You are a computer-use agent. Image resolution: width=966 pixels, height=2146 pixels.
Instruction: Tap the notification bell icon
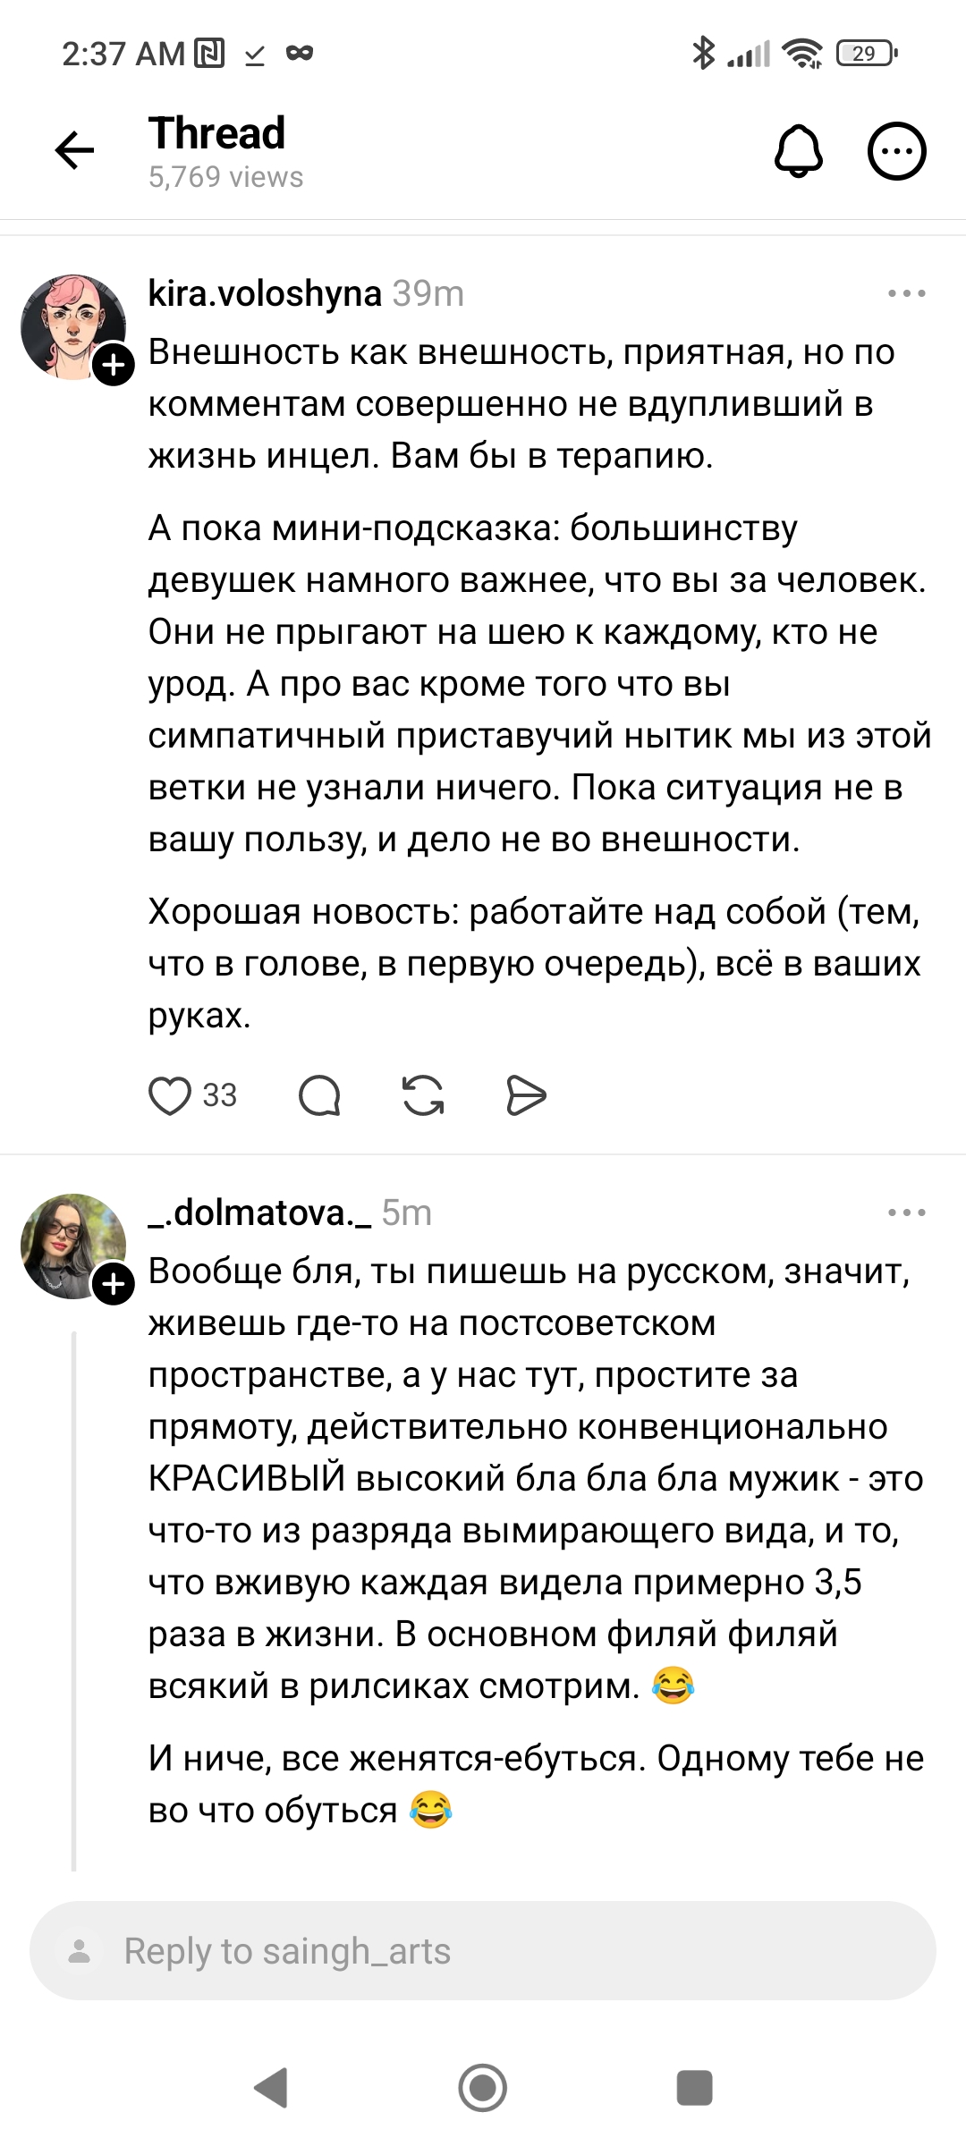point(798,150)
